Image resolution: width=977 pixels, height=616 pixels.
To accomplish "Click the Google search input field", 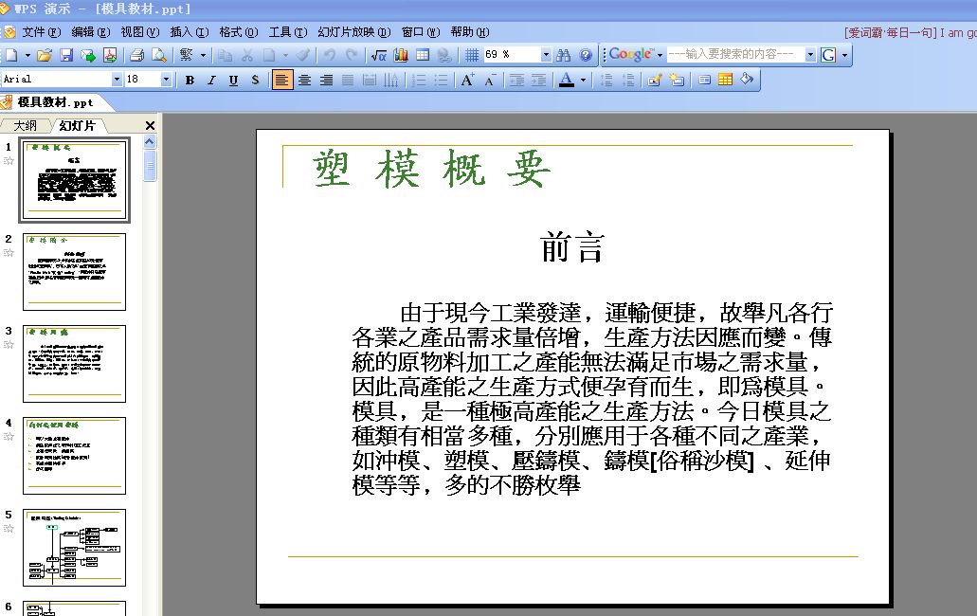I will click(736, 55).
